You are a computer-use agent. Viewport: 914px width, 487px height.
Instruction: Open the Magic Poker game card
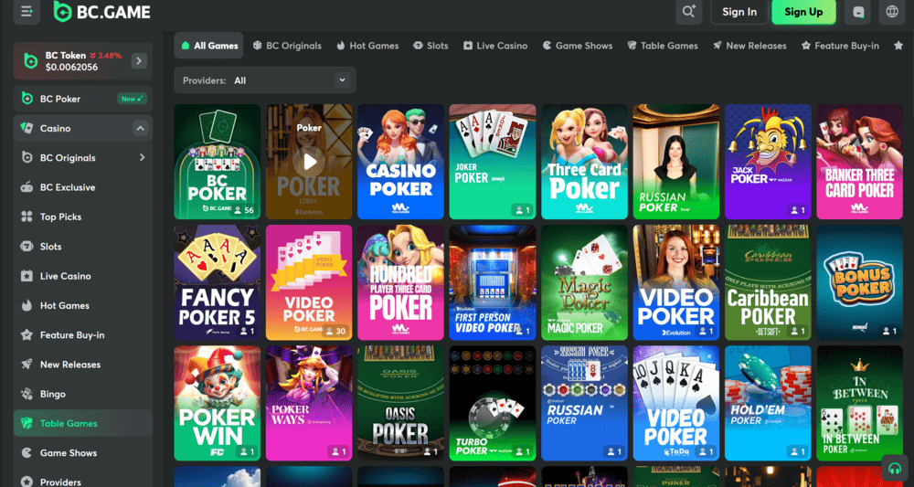pos(584,282)
